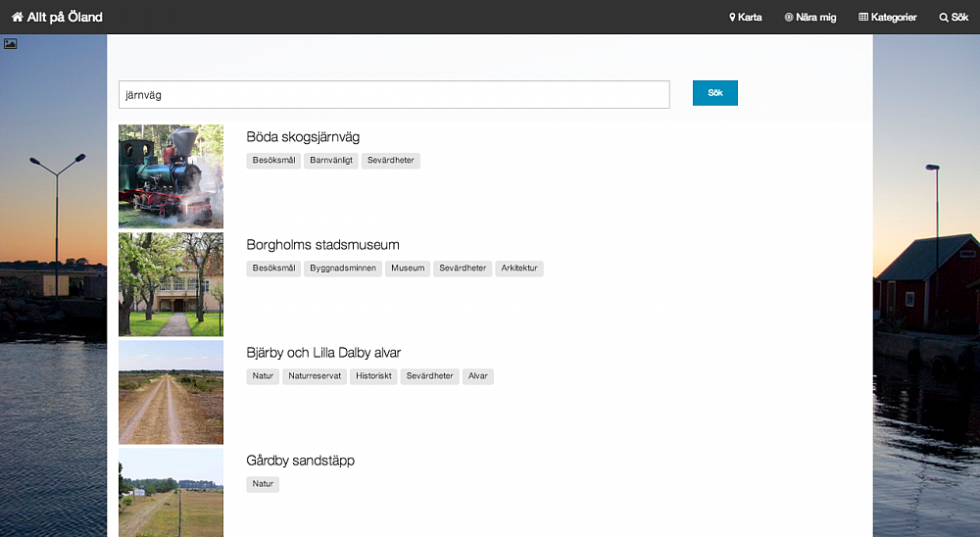Click the home icon beside Allt på Öland
Image resolution: width=980 pixels, height=537 pixels.
pos(17,17)
